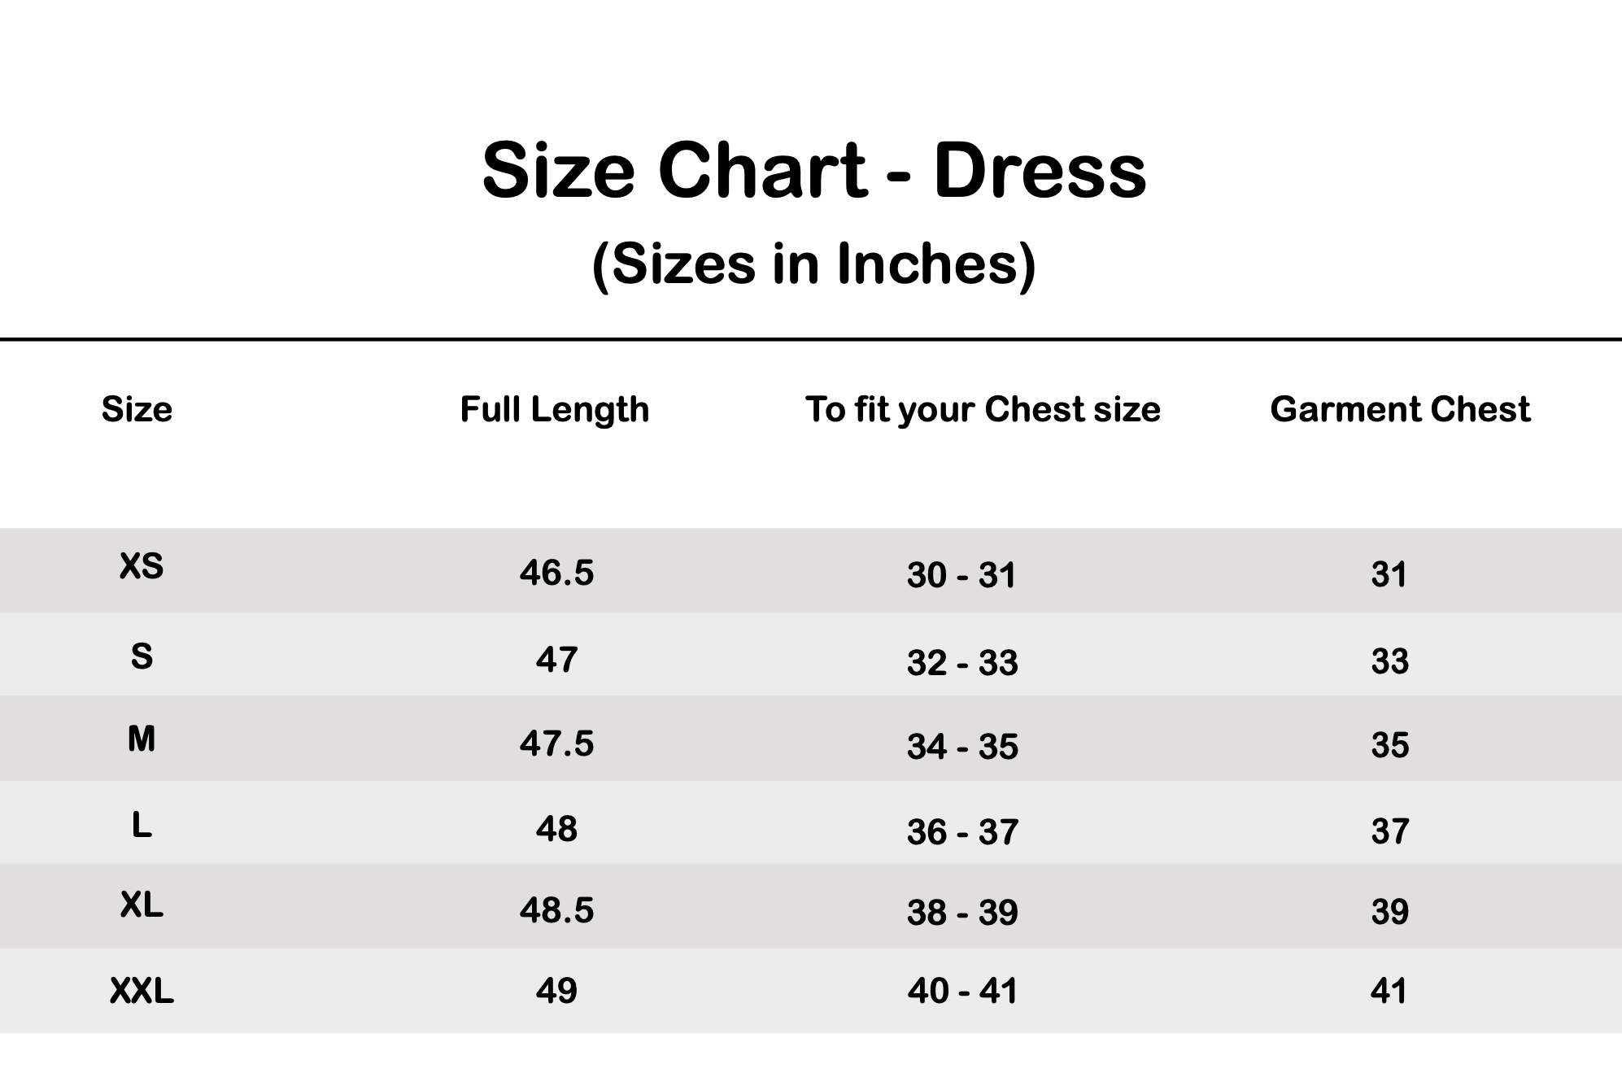Select the "36 - 37" chest range
This screenshot has width=1622, height=1077.
(962, 832)
